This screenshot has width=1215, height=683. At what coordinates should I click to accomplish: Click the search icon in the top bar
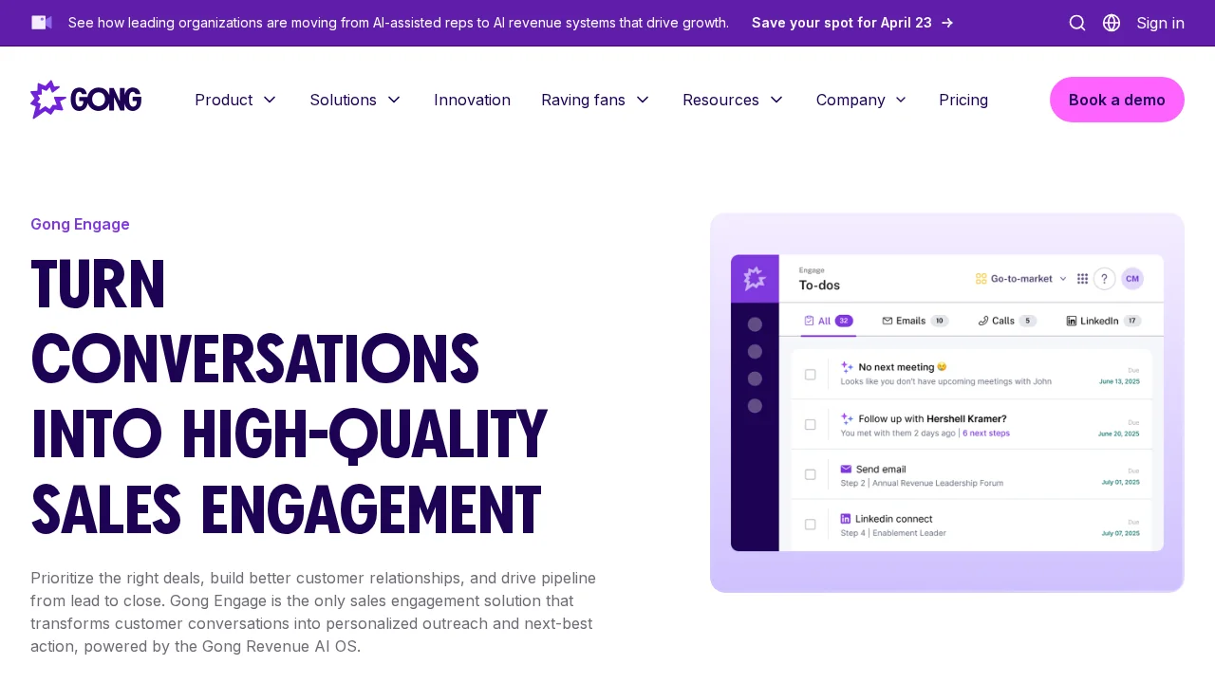point(1076,23)
